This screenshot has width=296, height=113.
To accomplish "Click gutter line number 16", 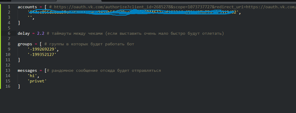I will [x=8, y=87].
